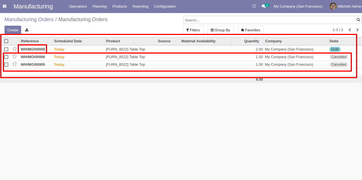Viewport: 362px width, 180px height.
Task: Open the Filters dropdown
Action: tap(193, 30)
